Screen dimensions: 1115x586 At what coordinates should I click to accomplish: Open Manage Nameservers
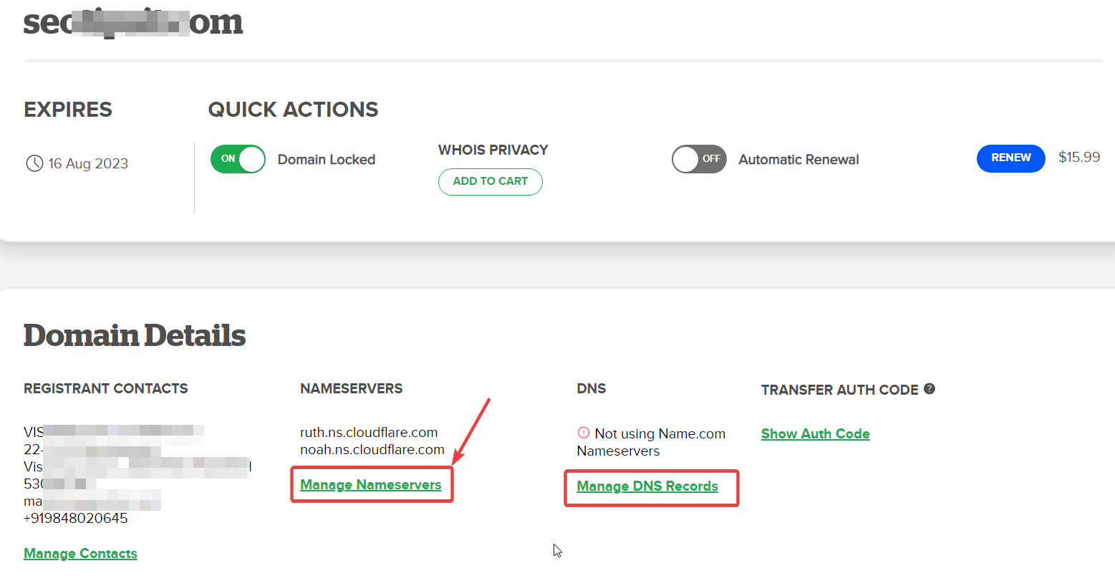[371, 484]
